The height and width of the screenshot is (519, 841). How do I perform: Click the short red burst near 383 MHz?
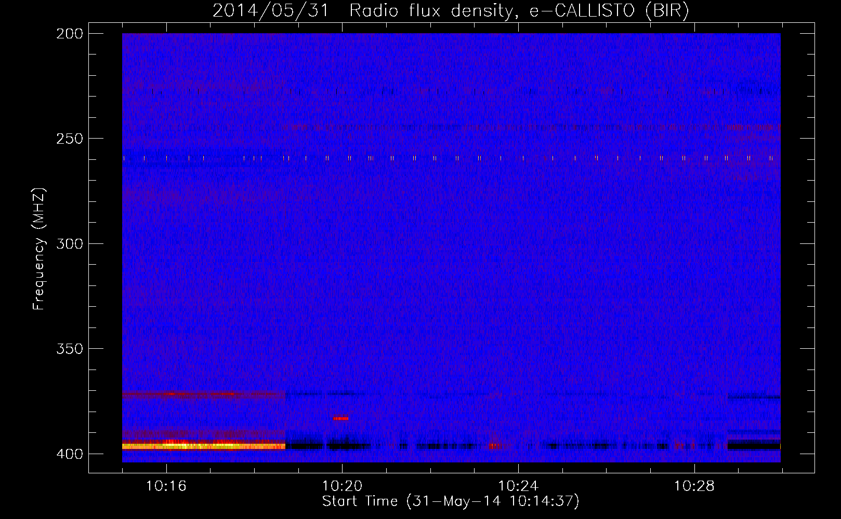(x=340, y=418)
